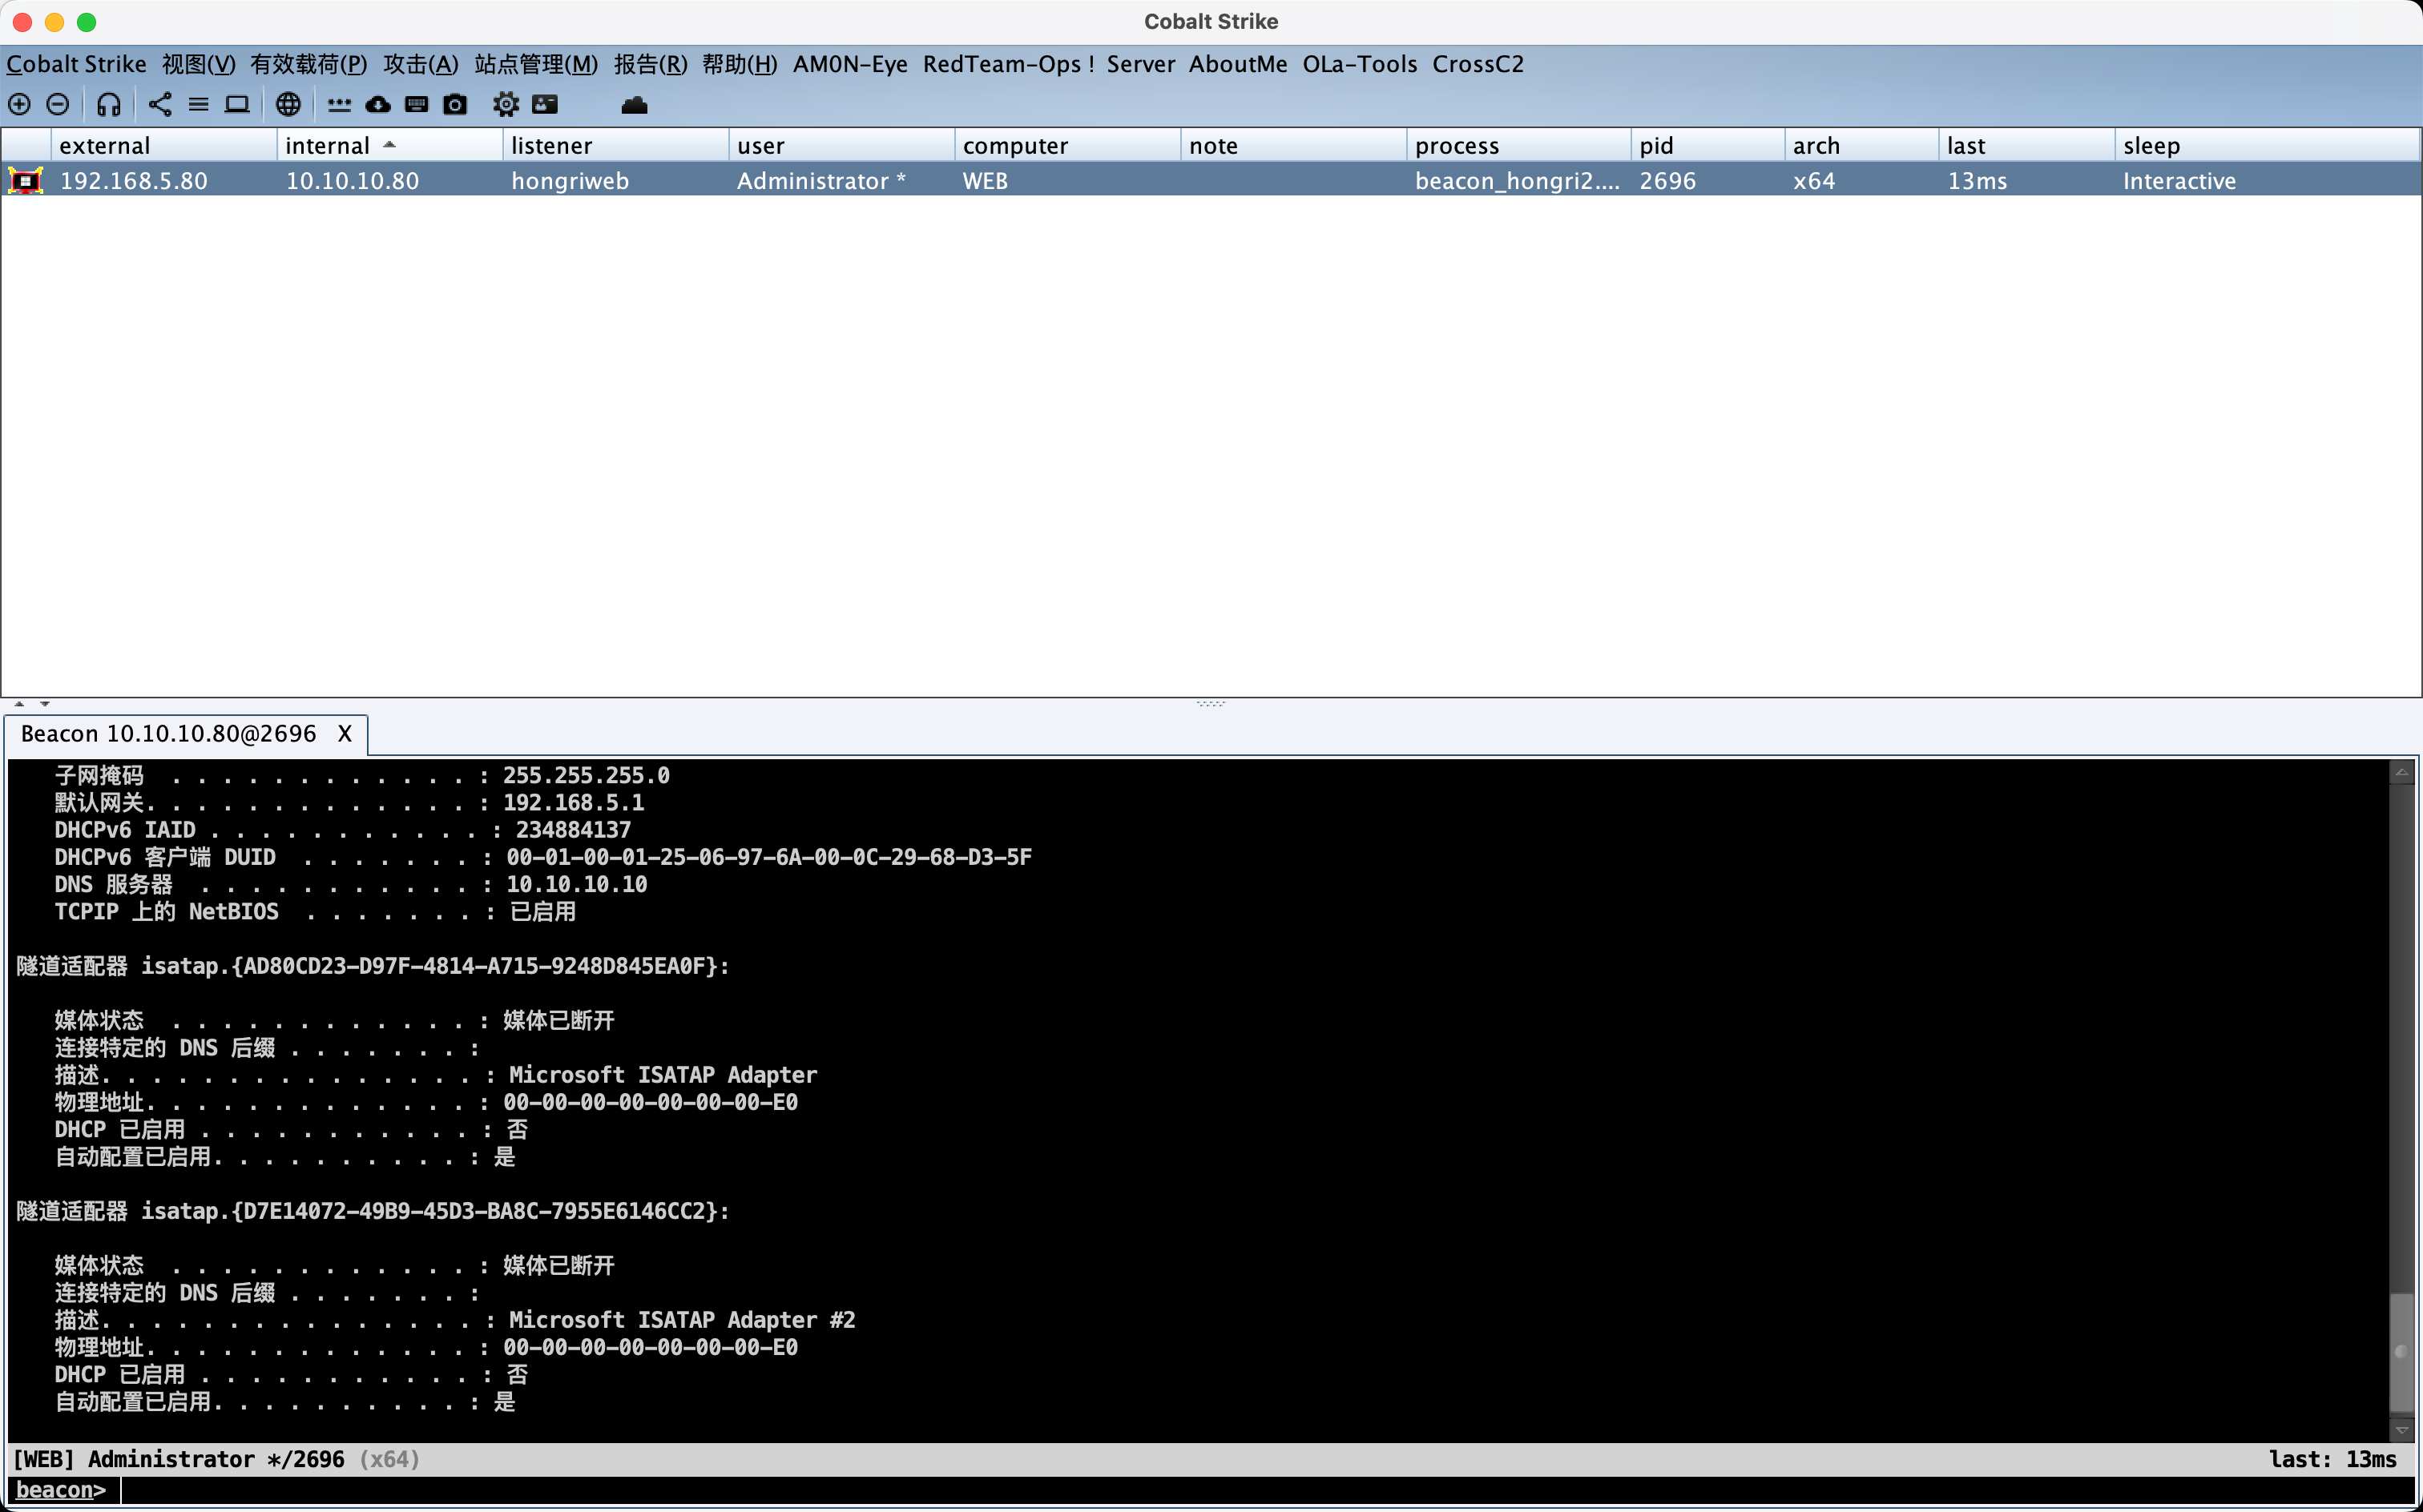
Task: Click the disconnect minus icon in toolbar
Action: coord(58,104)
